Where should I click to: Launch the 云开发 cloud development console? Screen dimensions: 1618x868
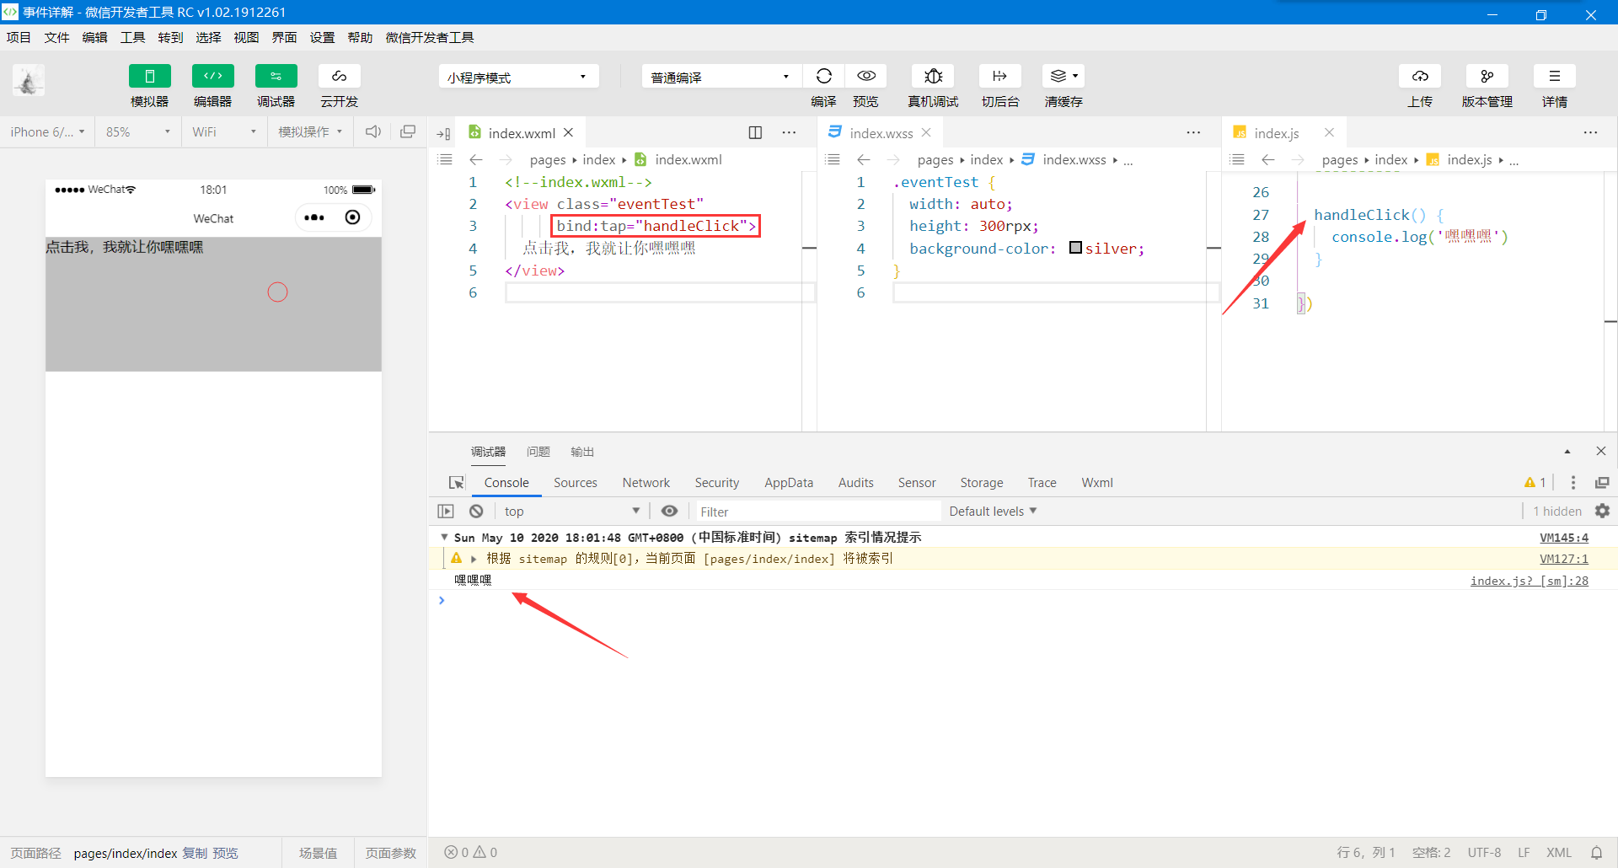pos(338,84)
